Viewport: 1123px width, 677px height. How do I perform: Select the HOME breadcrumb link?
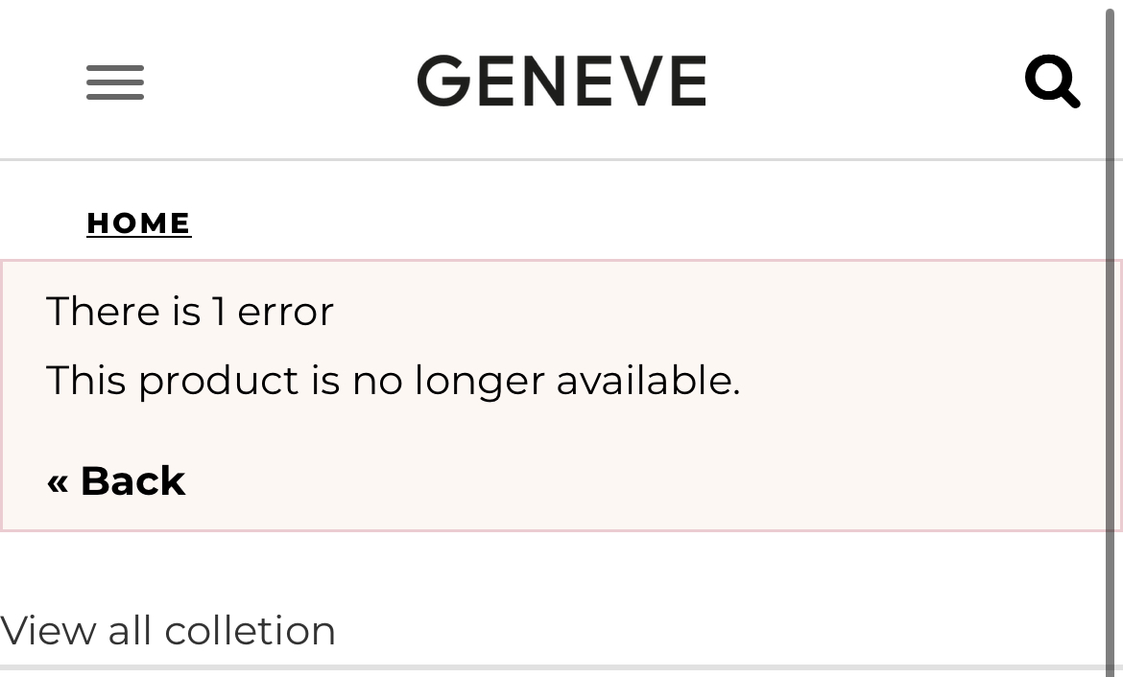139,222
